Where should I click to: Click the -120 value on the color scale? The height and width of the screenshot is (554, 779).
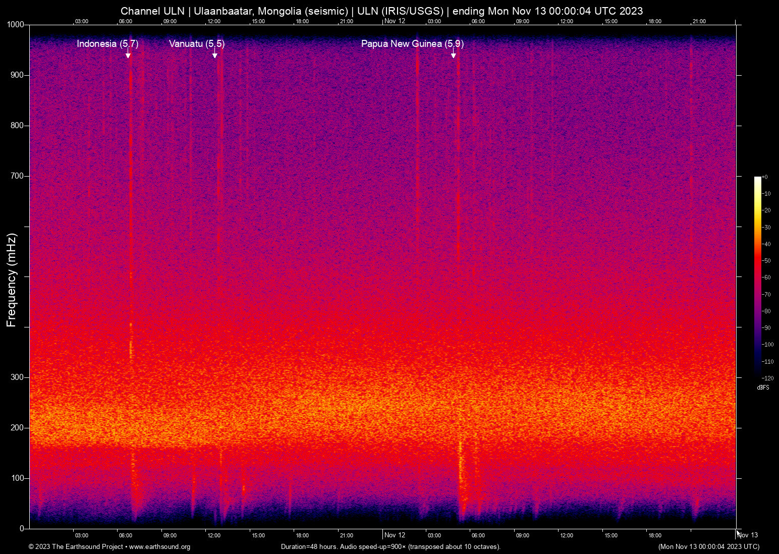[x=768, y=378]
